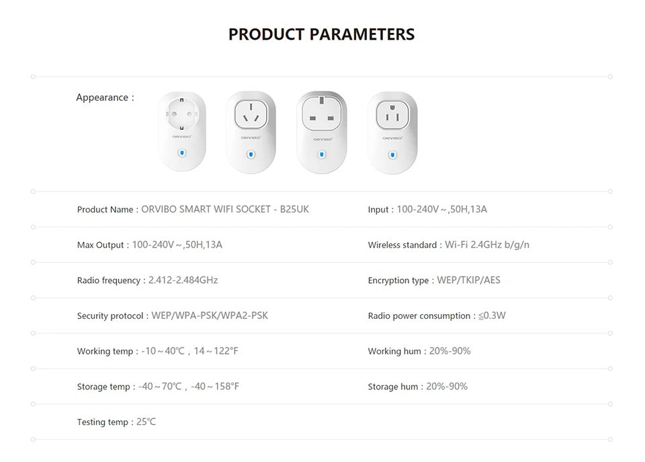Click working temp value -10~40℃, 14~122°F
Image resolution: width=645 pixels, height=462 pixels.
point(190,351)
